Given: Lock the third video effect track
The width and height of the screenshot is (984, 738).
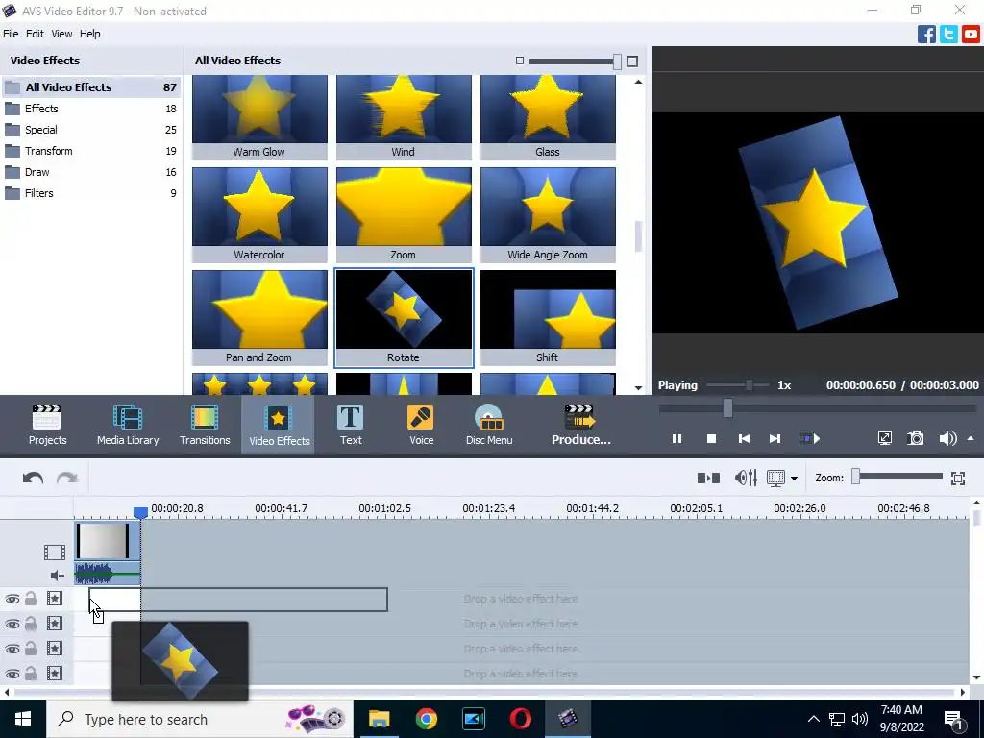Looking at the screenshot, I should point(30,649).
